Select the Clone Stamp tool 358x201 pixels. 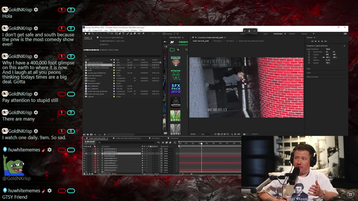click(x=131, y=33)
